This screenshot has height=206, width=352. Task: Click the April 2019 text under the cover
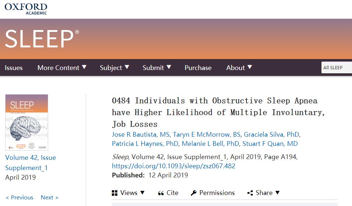click(21, 177)
